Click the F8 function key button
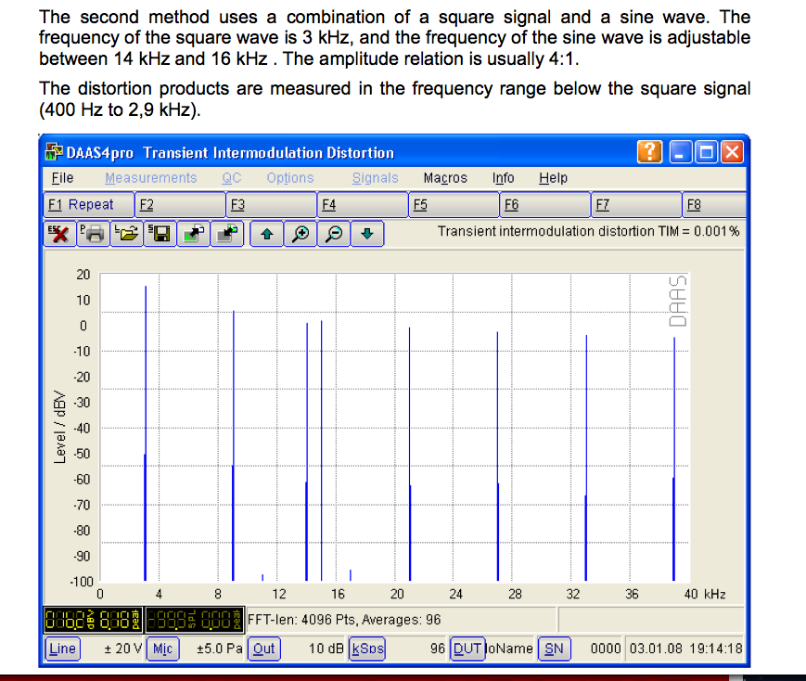The height and width of the screenshot is (681, 806). (x=714, y=205)
